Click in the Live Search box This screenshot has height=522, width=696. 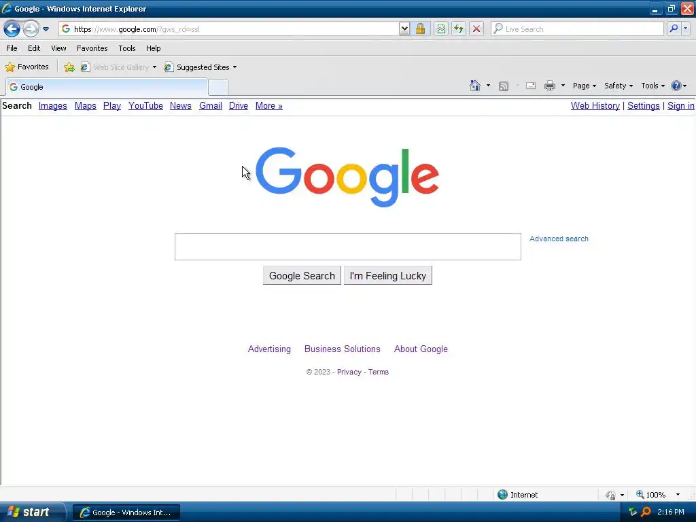pos(577,29)
